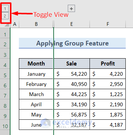Click outline level 2 button
The image size is (133, 135).
click(5, 16)
